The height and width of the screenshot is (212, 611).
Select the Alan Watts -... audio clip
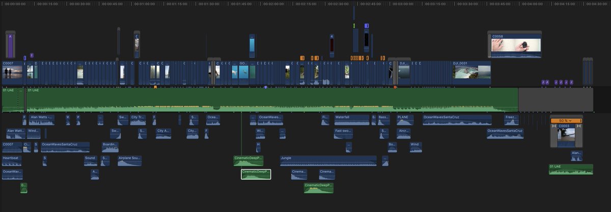coord(41,119)
